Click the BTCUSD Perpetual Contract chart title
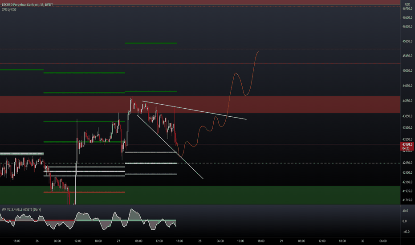 (27, 5)
